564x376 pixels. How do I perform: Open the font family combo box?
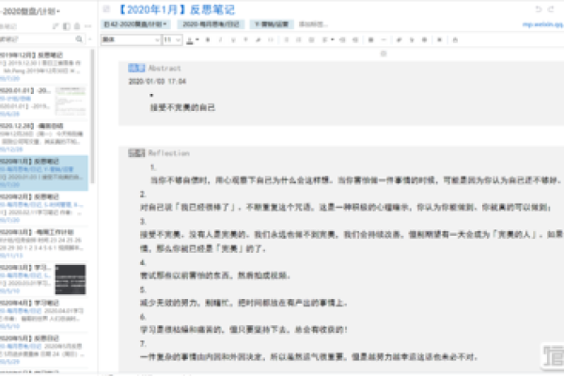tap(131, 39)
